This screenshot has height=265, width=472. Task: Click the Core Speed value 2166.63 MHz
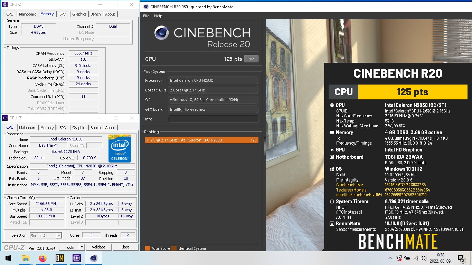[47, 204]
